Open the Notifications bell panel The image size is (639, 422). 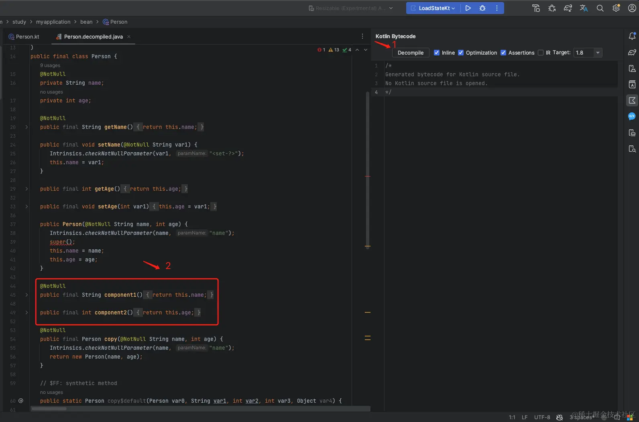(x=632, y=36)
